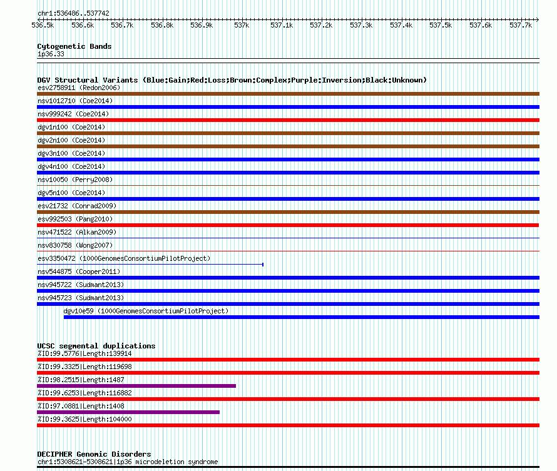The height and width of the screenshot is (471, 557).
Task: Open dgv10e59 (1000GenomesConsortiumPilotProject) variant
Action: coord(146,311)
